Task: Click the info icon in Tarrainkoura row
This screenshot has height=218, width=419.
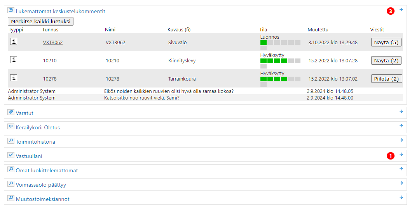Action: (x=14, y=78)
